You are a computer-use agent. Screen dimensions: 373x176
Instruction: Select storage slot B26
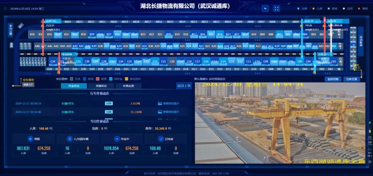pyautogui.click(x=117, y=34)
